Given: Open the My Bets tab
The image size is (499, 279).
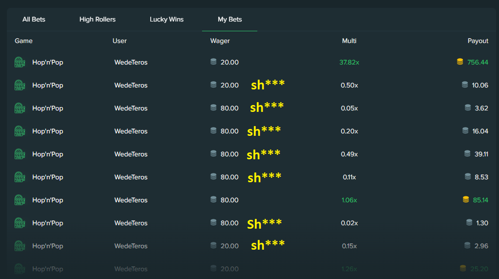Looking at the screenshot, I should point(230,20).
